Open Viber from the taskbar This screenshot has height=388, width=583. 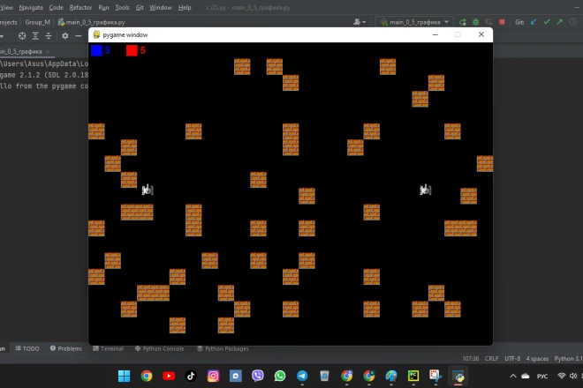tap(258, 377)
